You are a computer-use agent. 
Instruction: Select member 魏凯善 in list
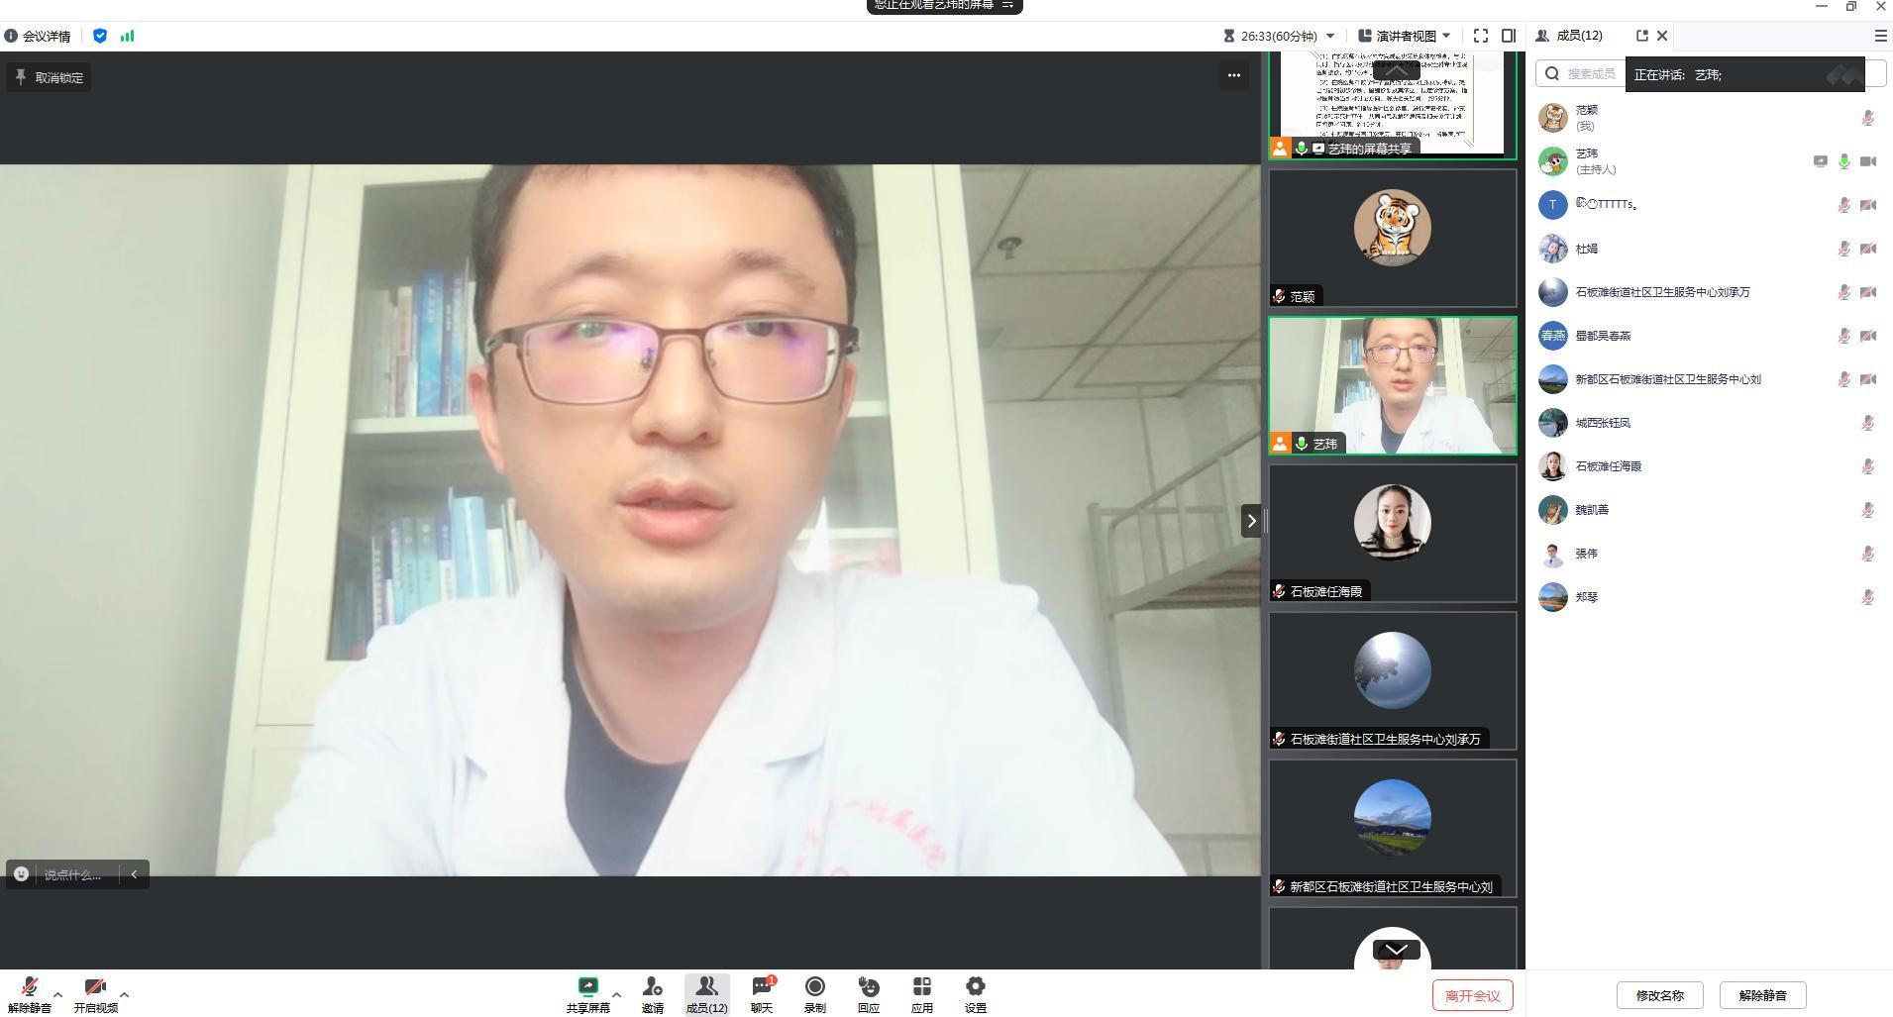1709,510
